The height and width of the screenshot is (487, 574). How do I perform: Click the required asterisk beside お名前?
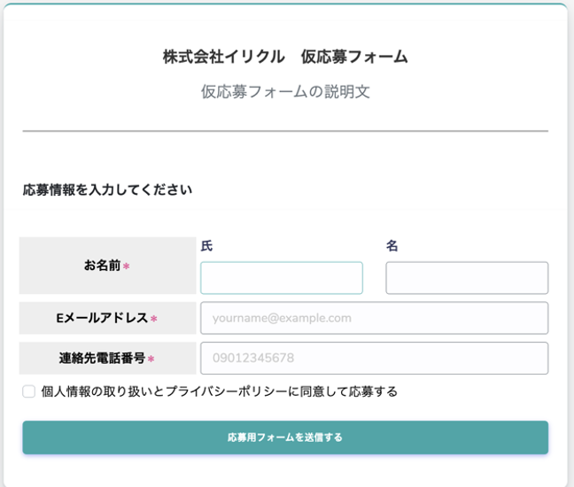(127, 266)
